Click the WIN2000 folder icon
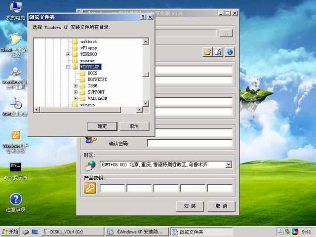Image resolution: width=316 pixels, height=237 pixels. point(75,54)
